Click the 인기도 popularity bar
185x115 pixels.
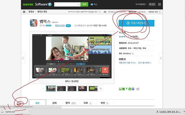(x=49, y=26)
